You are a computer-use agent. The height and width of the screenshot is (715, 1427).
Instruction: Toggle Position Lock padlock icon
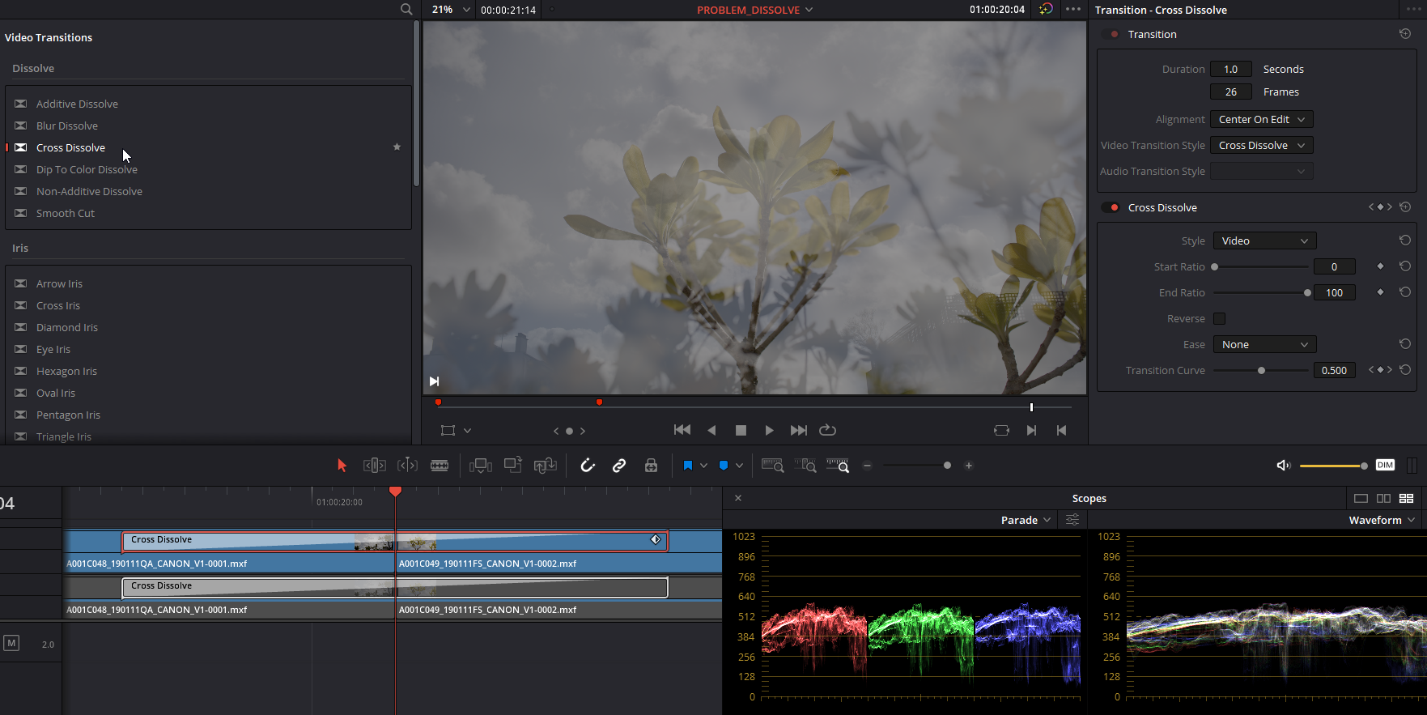(651, 466)
